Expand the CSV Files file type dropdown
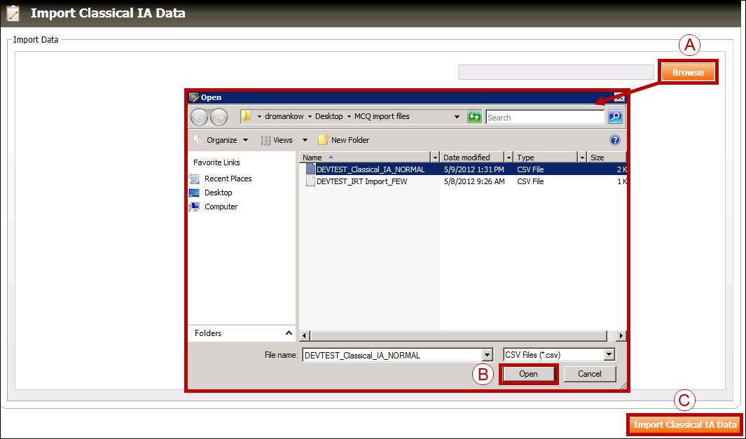 coord(609,355)
